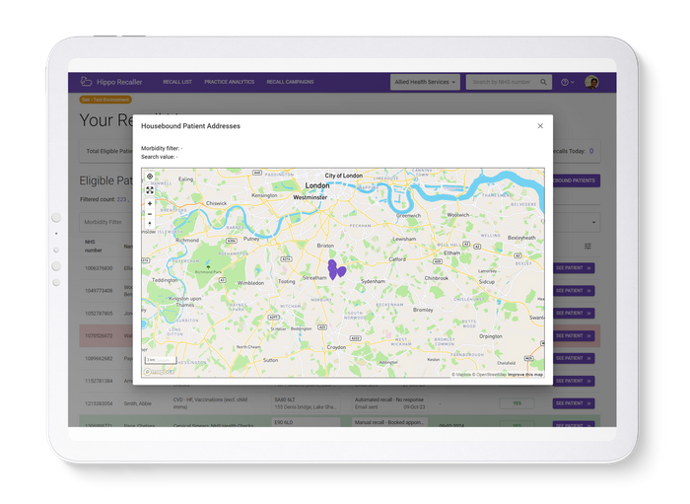690x504 pixels.
Task: Click See Patient for 1152781384
Action: click(574, 381)
